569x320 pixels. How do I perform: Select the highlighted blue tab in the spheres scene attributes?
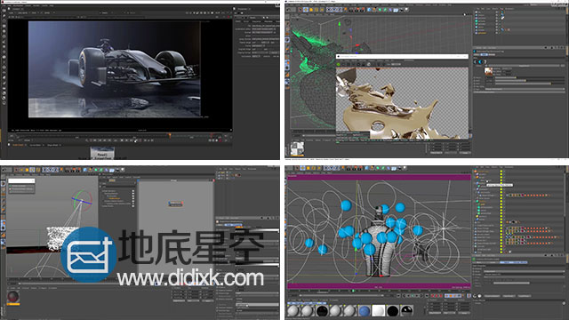514,262
